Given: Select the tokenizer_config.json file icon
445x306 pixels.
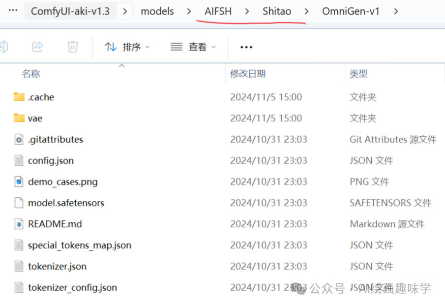Looking at the screenshot, I should coord(19,287).
